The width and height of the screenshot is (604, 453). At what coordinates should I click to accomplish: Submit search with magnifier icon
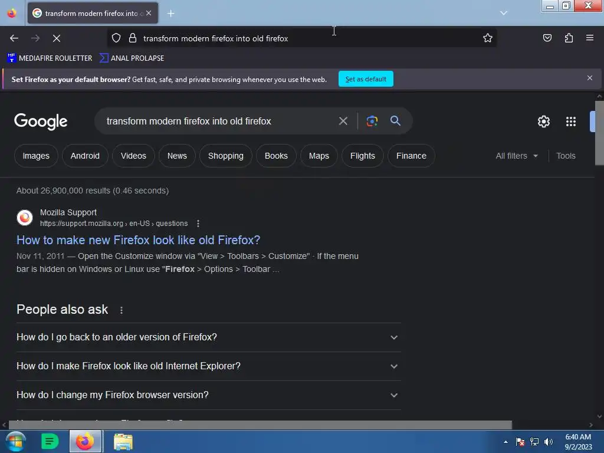(x=395, y=121)
